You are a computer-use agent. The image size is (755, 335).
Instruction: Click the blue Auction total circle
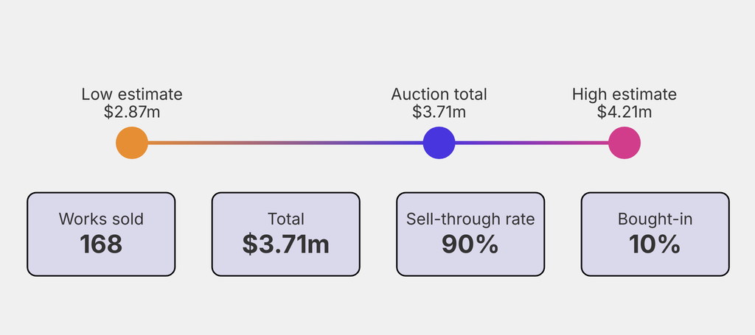(439, 143)
